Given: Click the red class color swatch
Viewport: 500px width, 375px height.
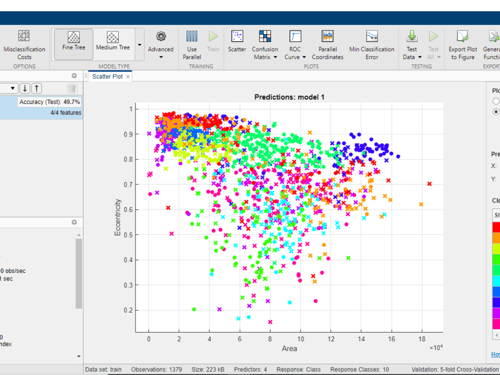Looking at the screenshot, I should [496, 226].
